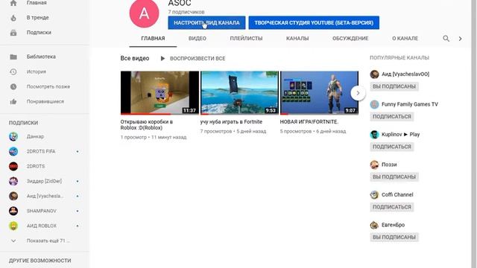Open Понравившиеся thumbs-up icon
477x268 pixels.
pyautogui.click(x=13, y=101)
